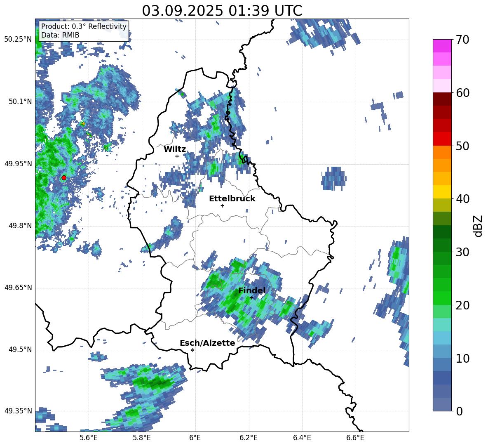Image resolution: width=488 pixels, height=446 pixels.
Task: Click the bright red colorbar segment just above 50
Action: coord(442,139)
